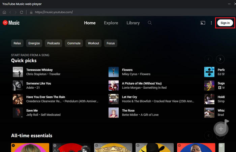
Task: Click A Picture of Me (Without You) title
Action: coord(142,83)
